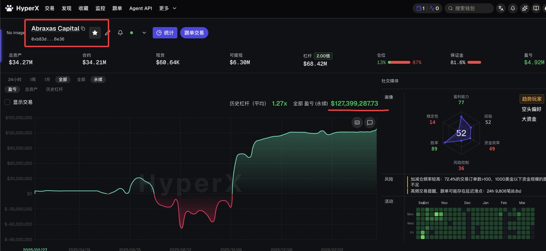
Task: Select the highlighted 全部 time range
Action: coord(63,79)
